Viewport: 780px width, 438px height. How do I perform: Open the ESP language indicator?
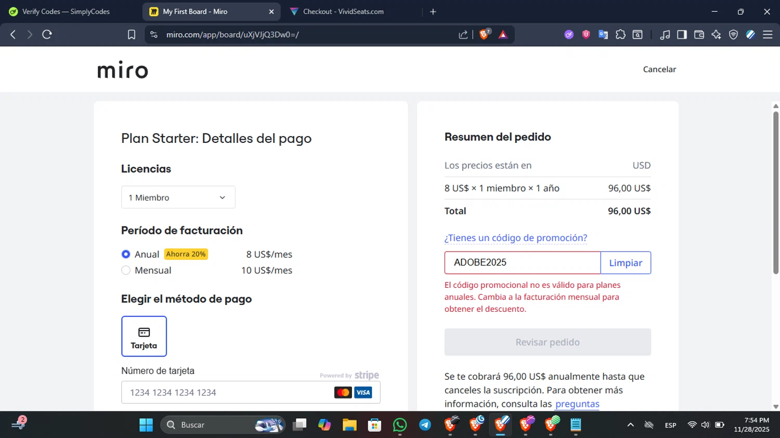tap(670, 425)
